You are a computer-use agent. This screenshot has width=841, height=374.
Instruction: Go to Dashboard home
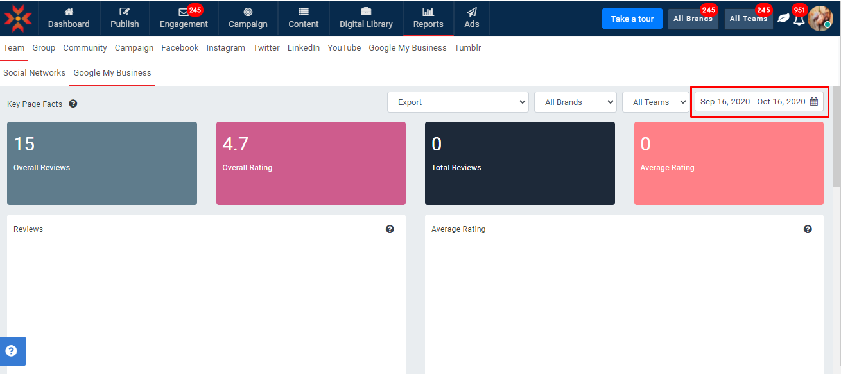click(69, 18)
